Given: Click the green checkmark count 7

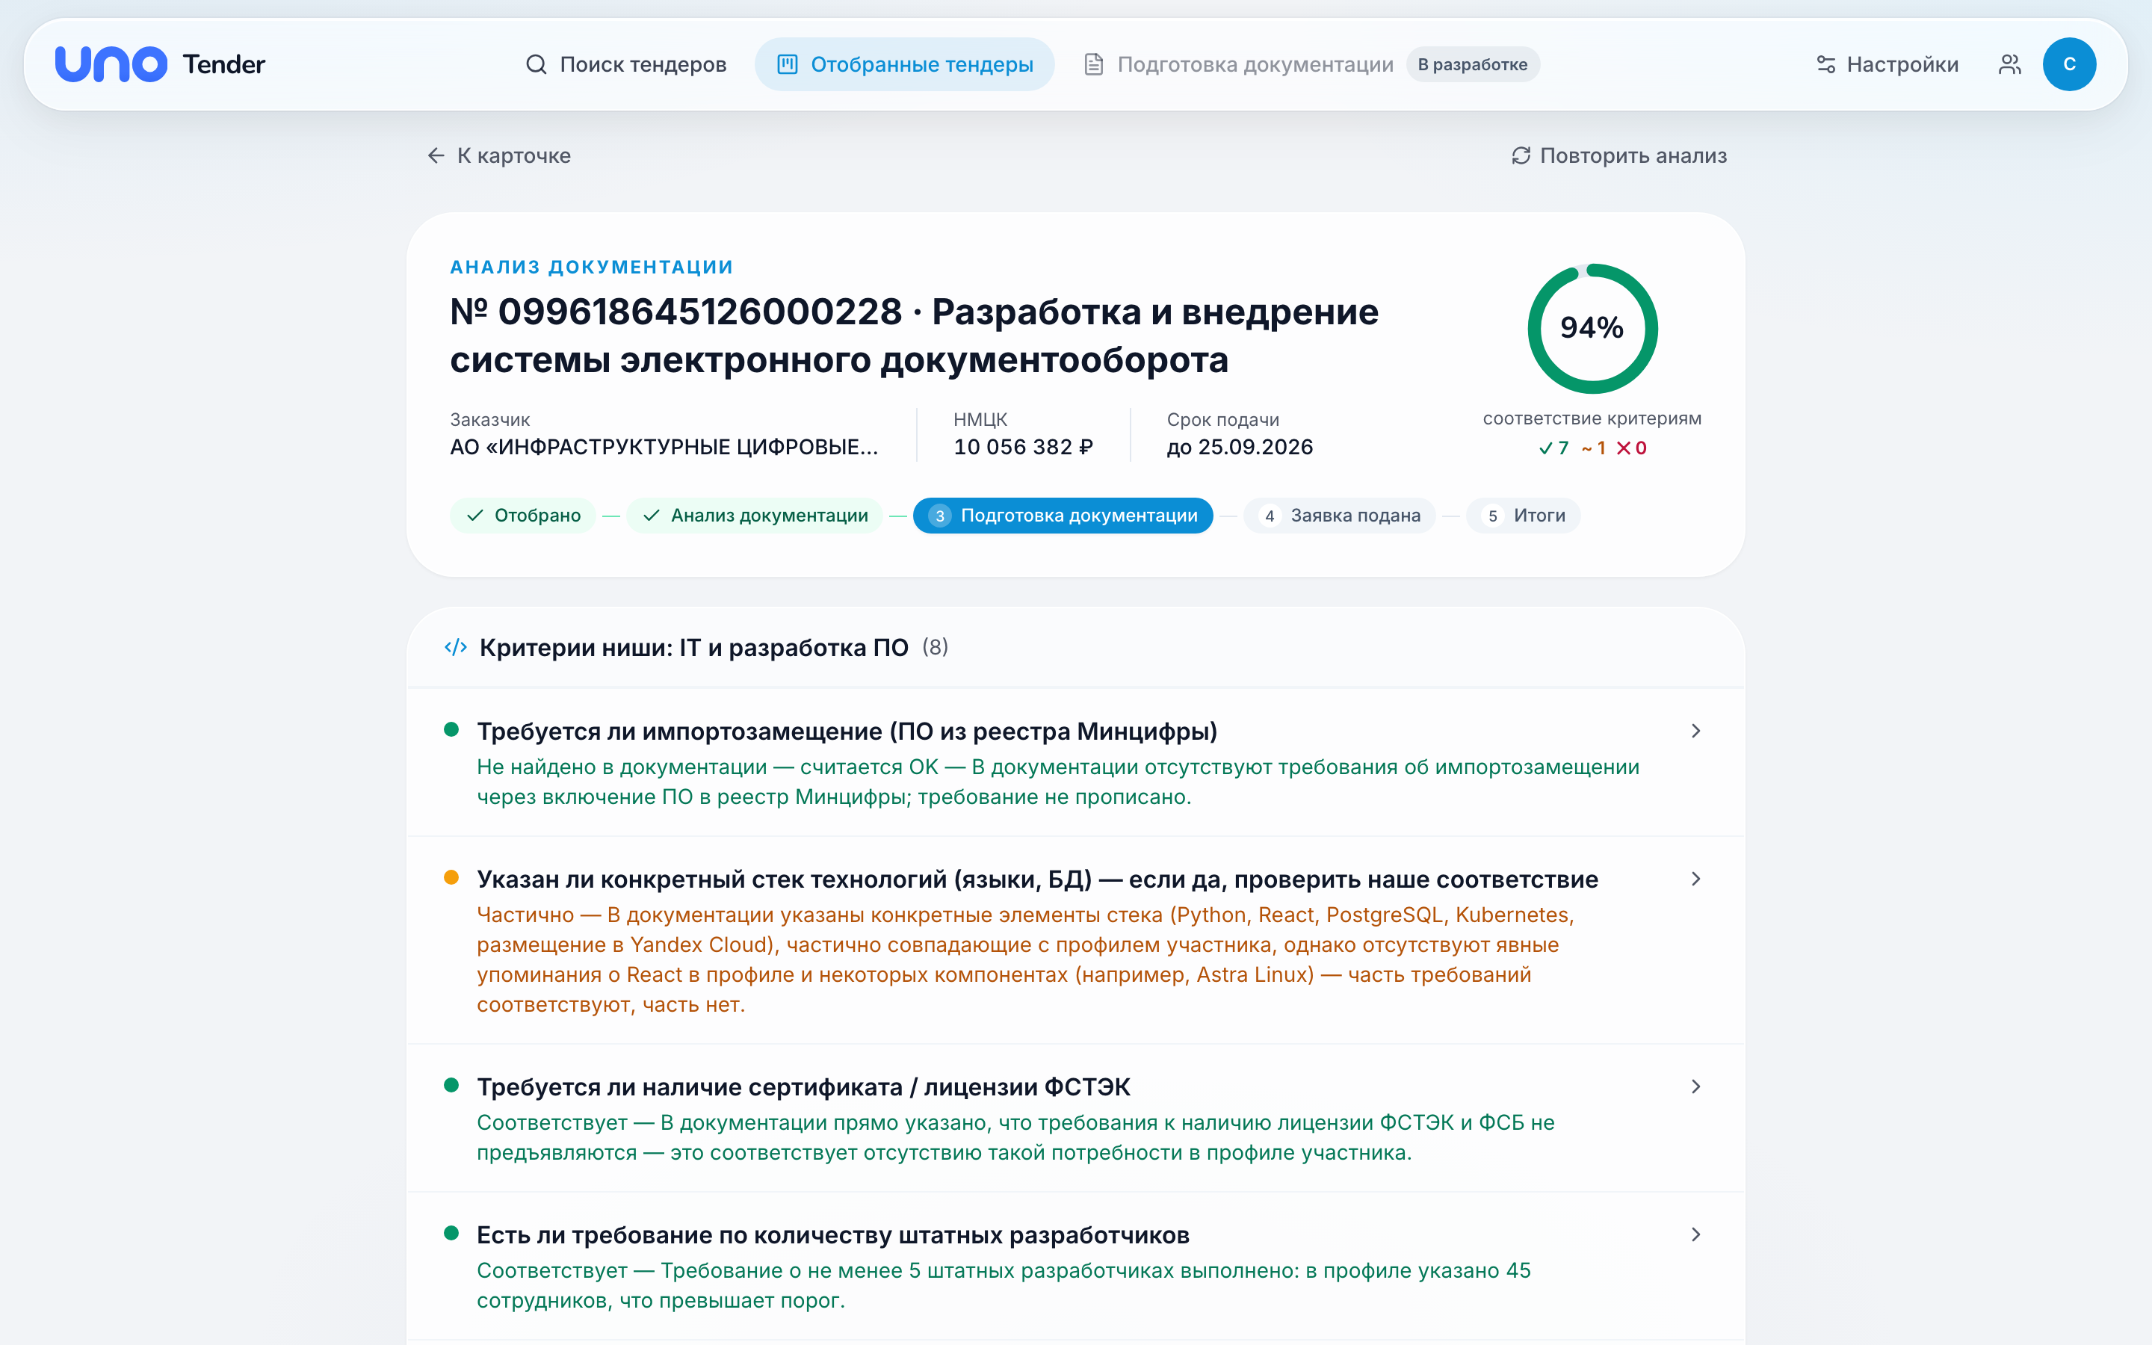Looking at the screenshot, I should (x=1553, y=448).
